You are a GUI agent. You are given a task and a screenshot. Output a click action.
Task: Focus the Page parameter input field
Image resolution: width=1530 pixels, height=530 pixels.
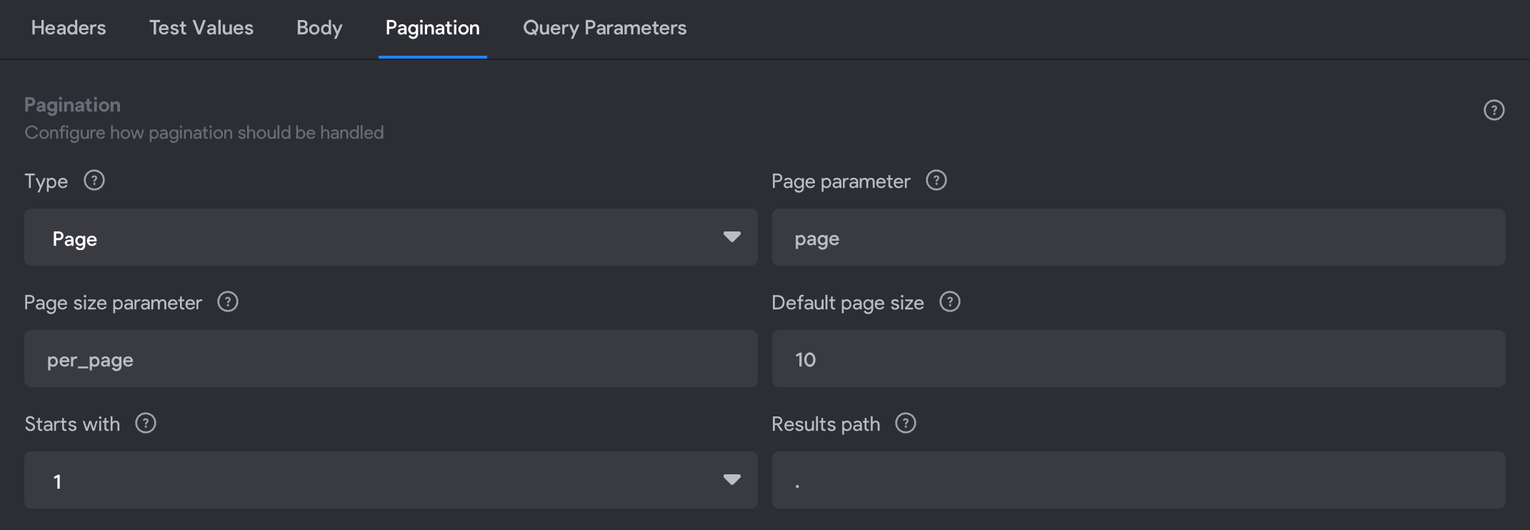(x=1139, y=237)
